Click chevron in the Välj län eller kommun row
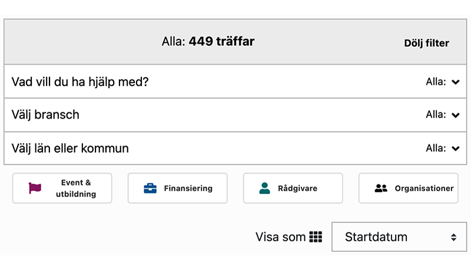The height and width of the screenshot is (270, 471). click(x=455, y=149)
